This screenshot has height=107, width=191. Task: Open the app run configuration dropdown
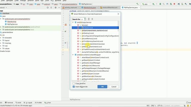pyautogui.click(x=146, y=4)
